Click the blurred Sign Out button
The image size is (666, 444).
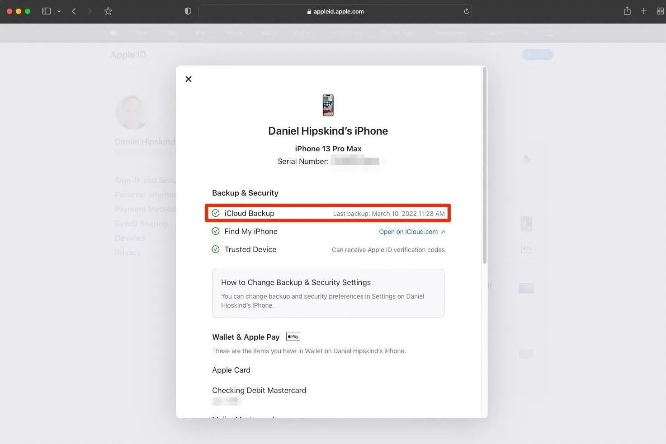538,55
